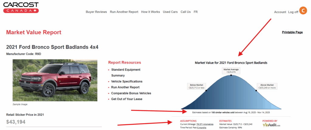Click the Sample Image caption

click(20, 104)
